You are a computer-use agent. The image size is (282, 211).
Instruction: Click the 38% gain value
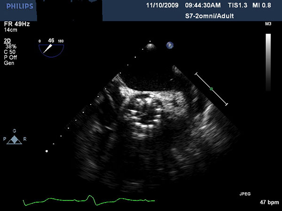pyautogui.click(x=10, y=47)
